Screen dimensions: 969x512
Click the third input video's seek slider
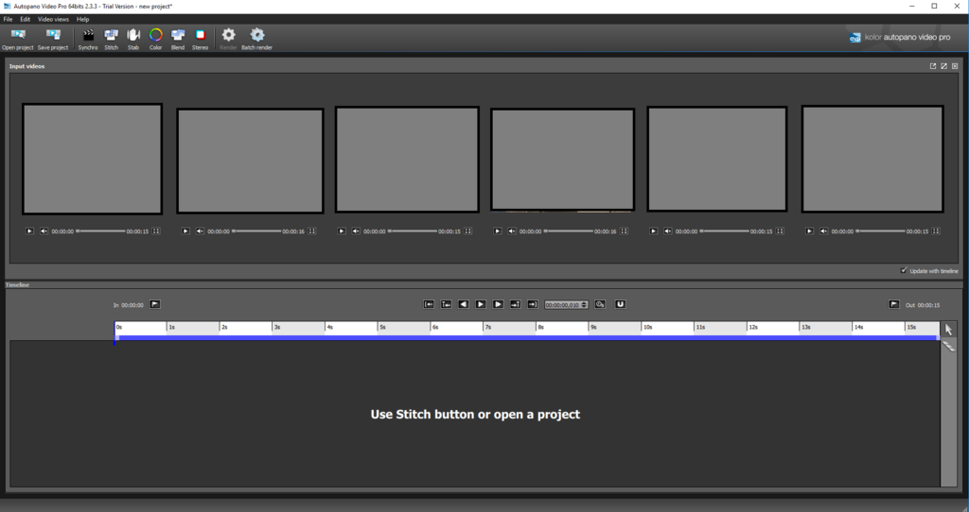(x=413, y=231)
